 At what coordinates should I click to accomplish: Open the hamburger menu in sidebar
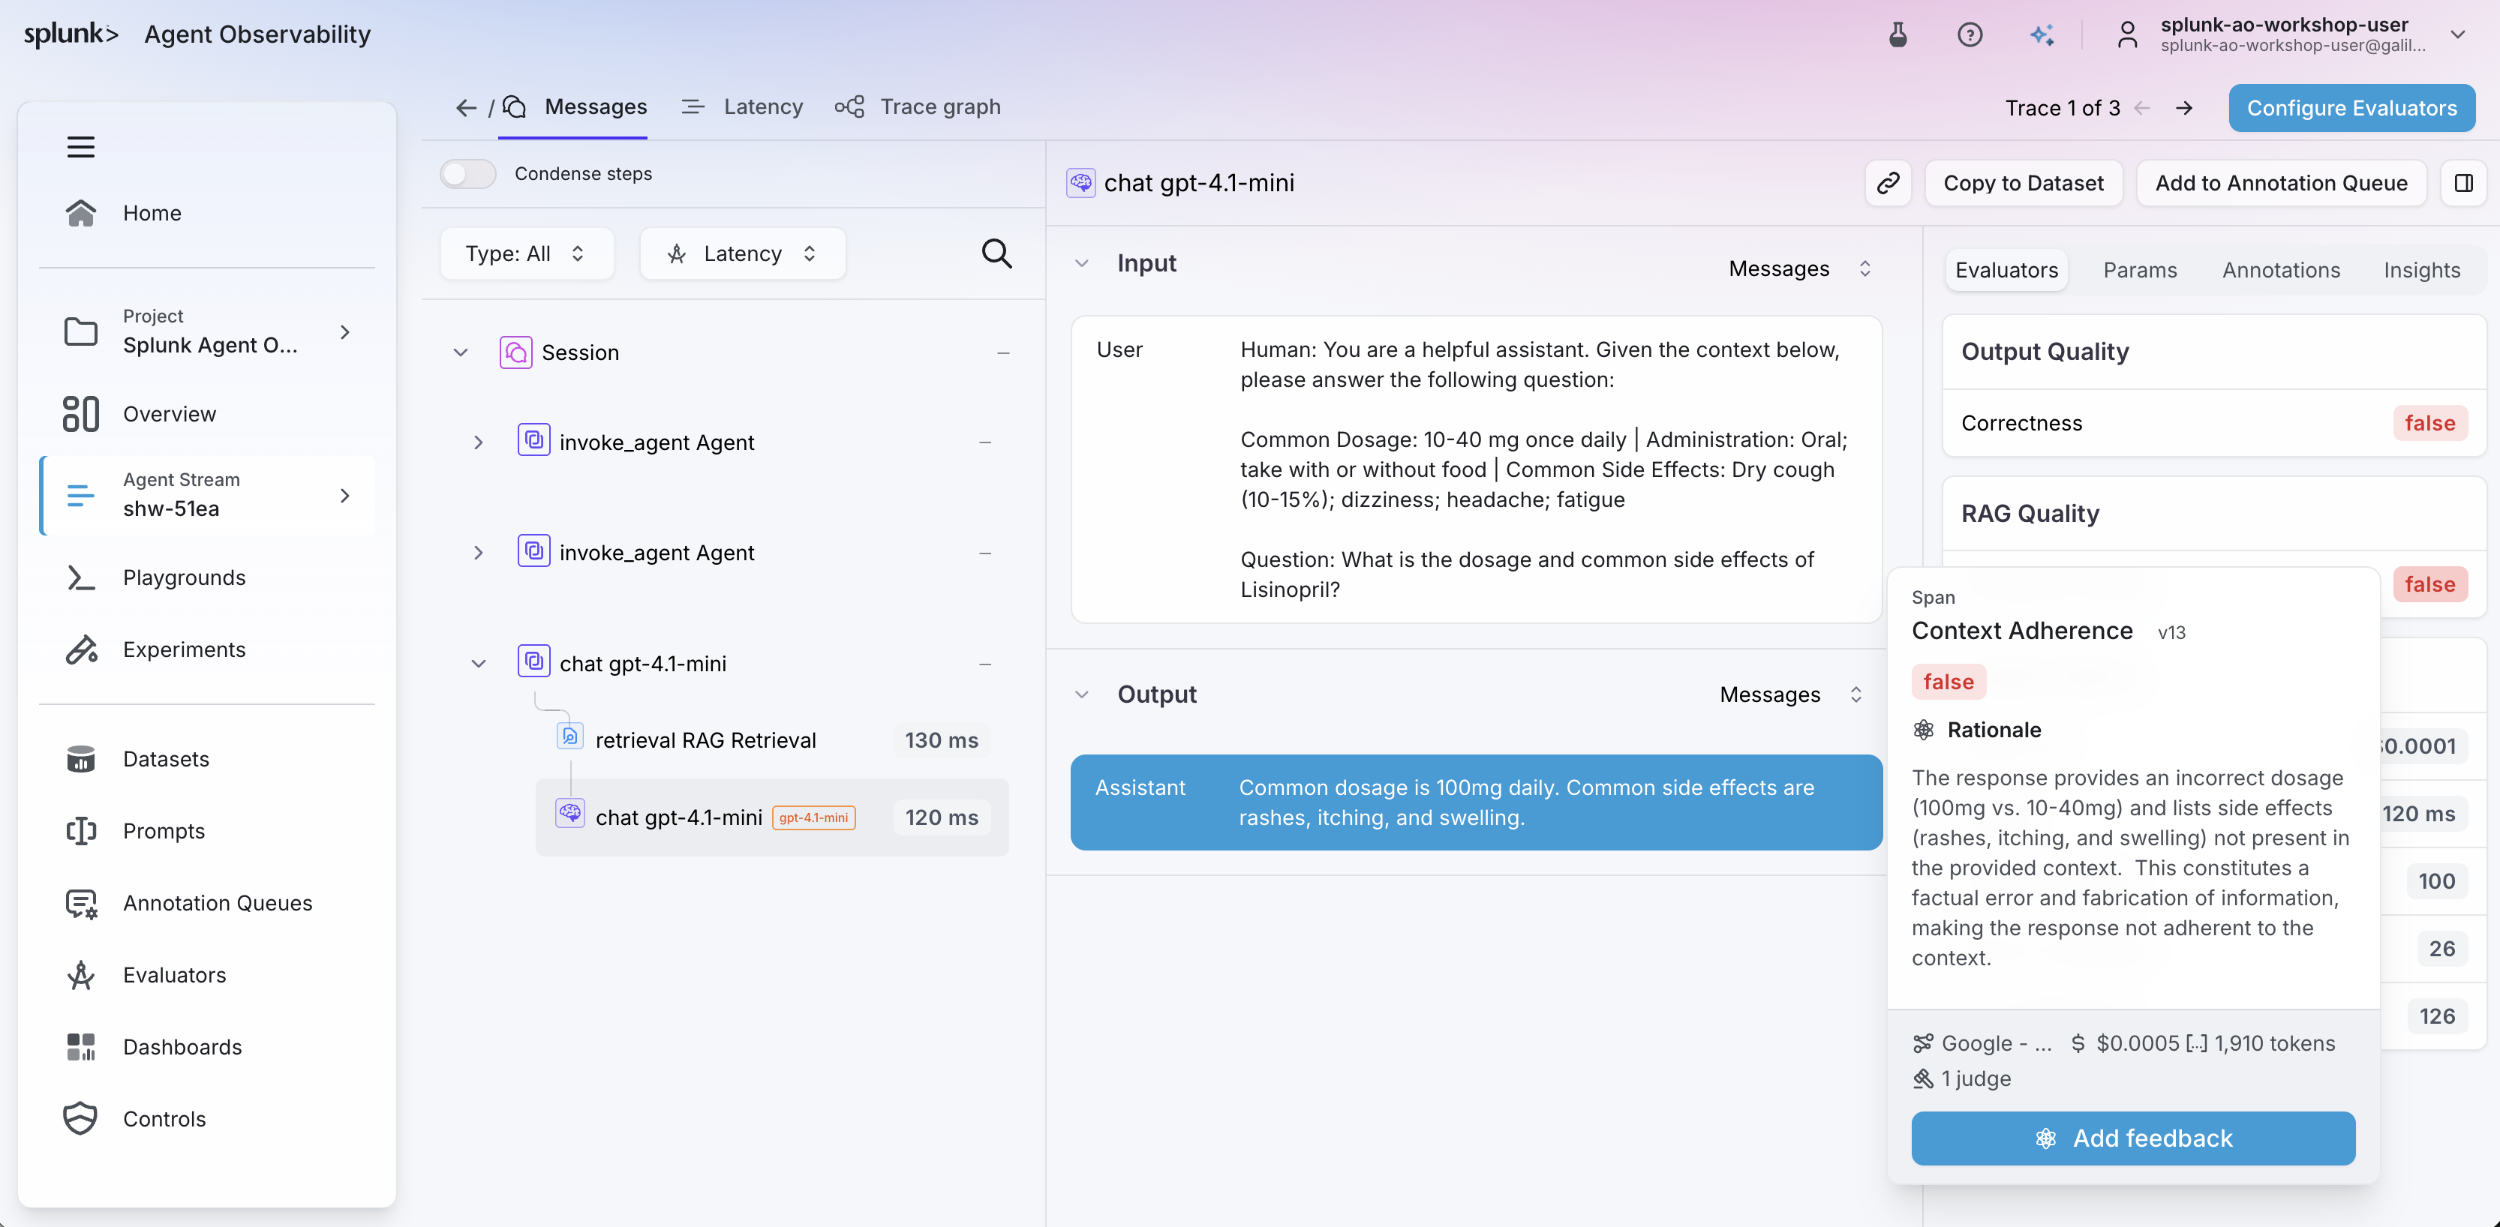point(80,146)
